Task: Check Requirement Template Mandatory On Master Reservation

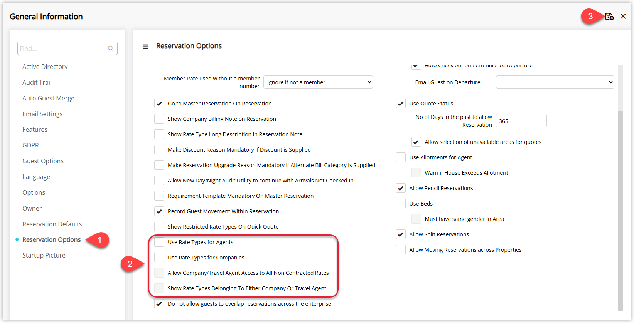Action: [x=159, y=196]
